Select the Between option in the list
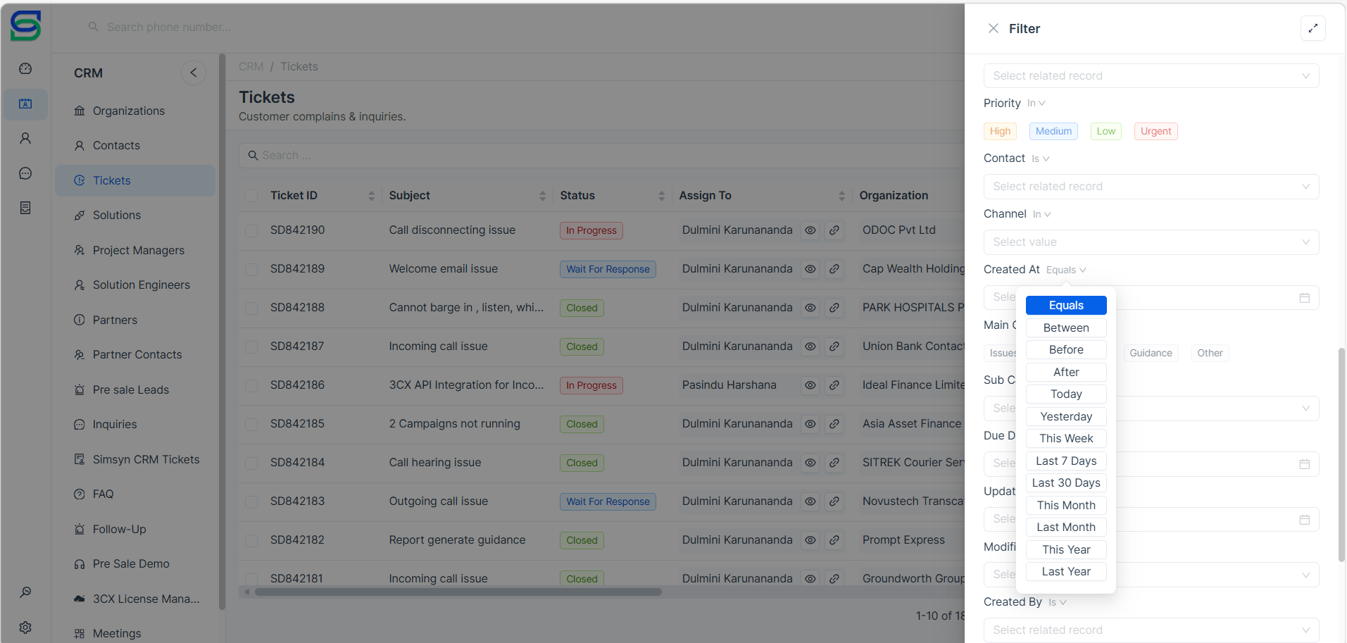This screenshot has width=1347, height=643. 1066,327
